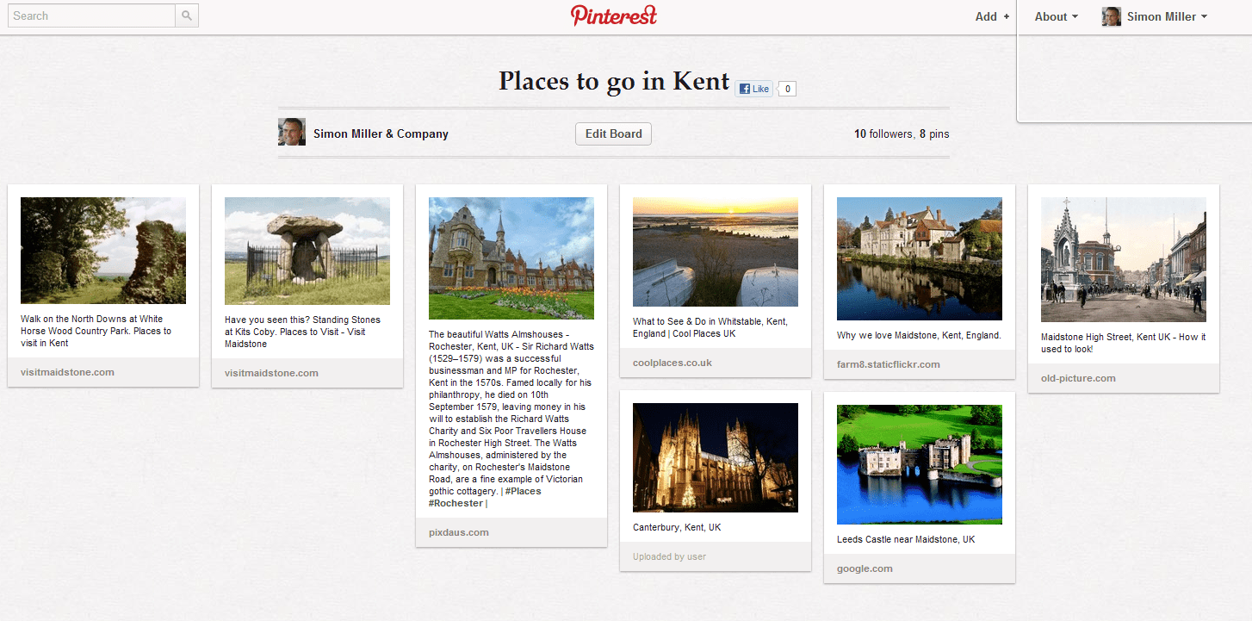Screen dimensions: 1252x621
Task: Click the coolplaces.co.uk source link
Action: click(672, 363)
